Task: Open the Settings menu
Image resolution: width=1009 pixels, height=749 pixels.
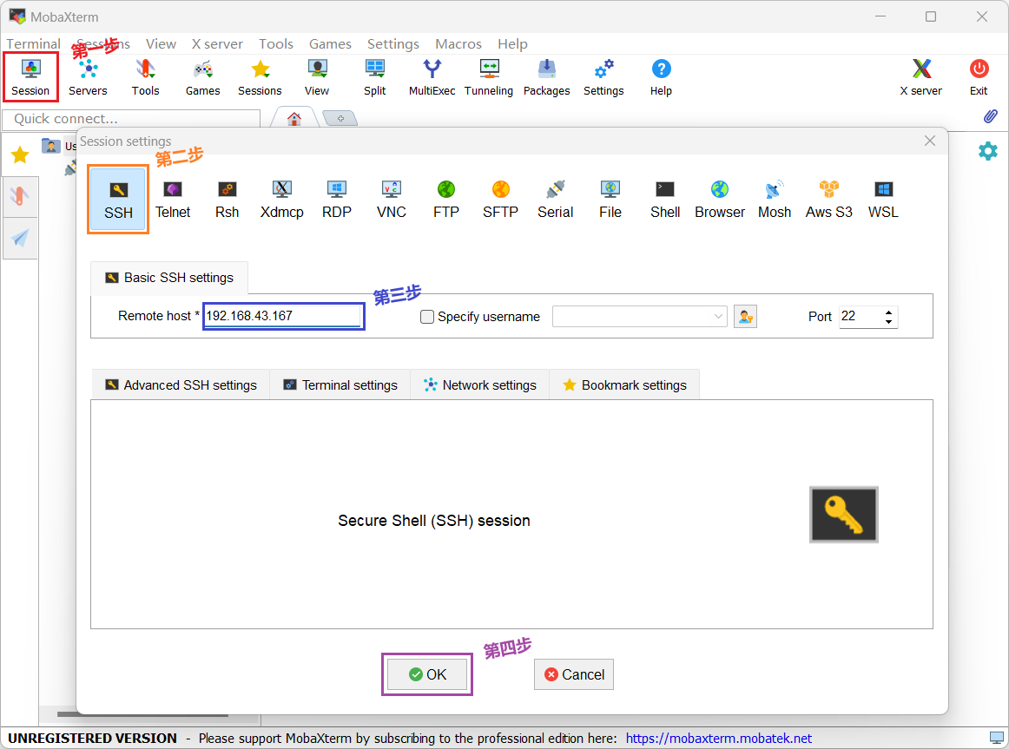Action: click(x=393, y=43)
